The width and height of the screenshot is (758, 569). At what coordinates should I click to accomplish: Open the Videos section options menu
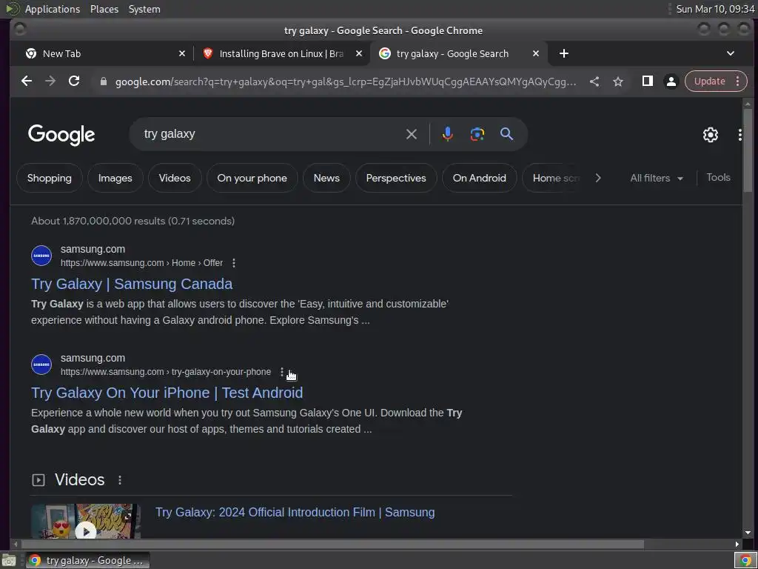(120, 480)
